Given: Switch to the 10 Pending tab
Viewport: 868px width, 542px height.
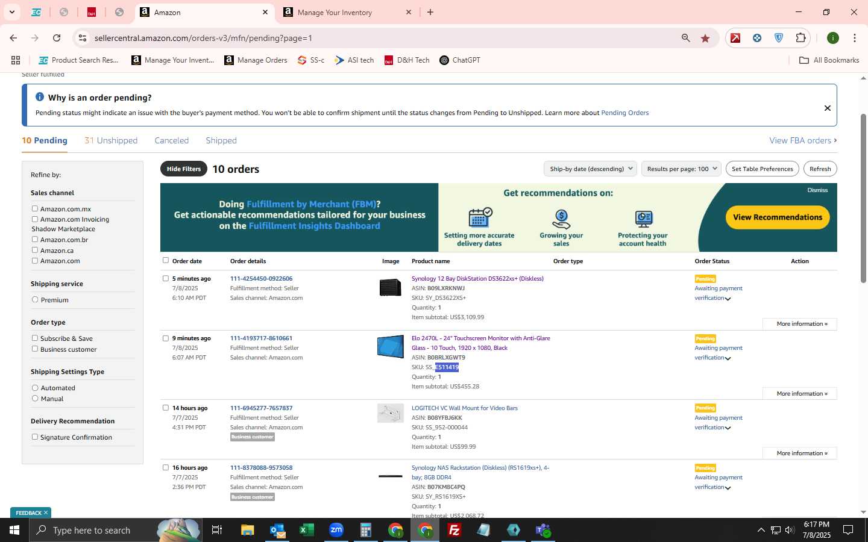Looking at the screenshot, I should (45, 140).
